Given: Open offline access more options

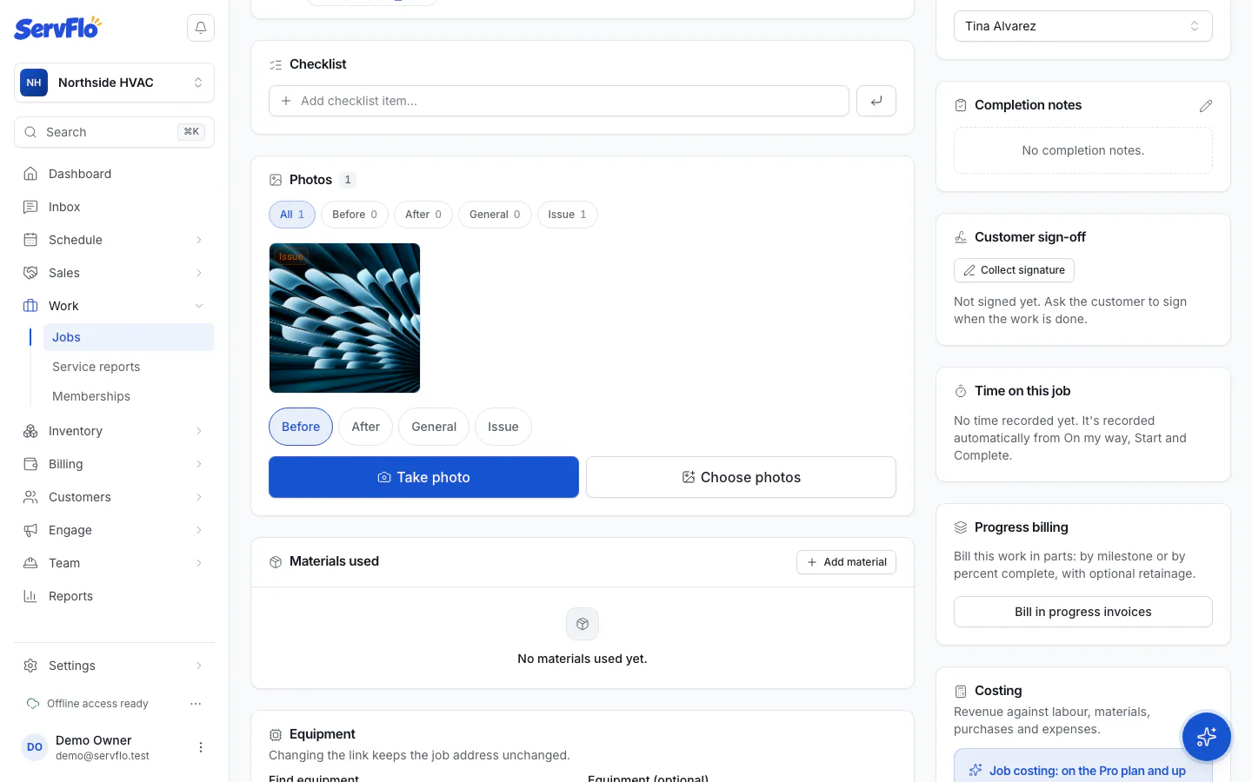Looking at the screenshot, I should pyautogui.click(x=196, y=704).
